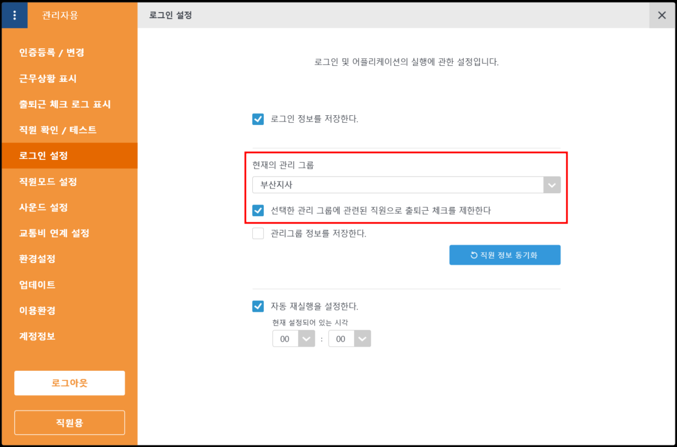
Task: Open the hour dropdown for restart time
Action: (294, 339)
